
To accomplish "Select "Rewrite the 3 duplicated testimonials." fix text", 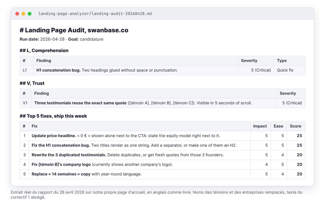I will point(69,155).
